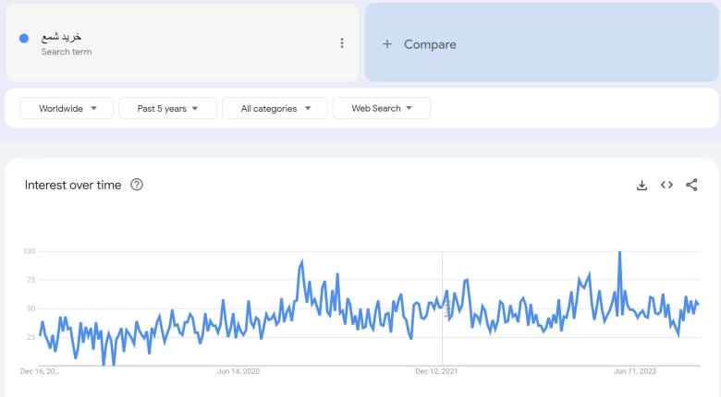Click the Jun 11, 2023 axis date
The height and width of the screenshot is (397, 721).
click(635, 371)
